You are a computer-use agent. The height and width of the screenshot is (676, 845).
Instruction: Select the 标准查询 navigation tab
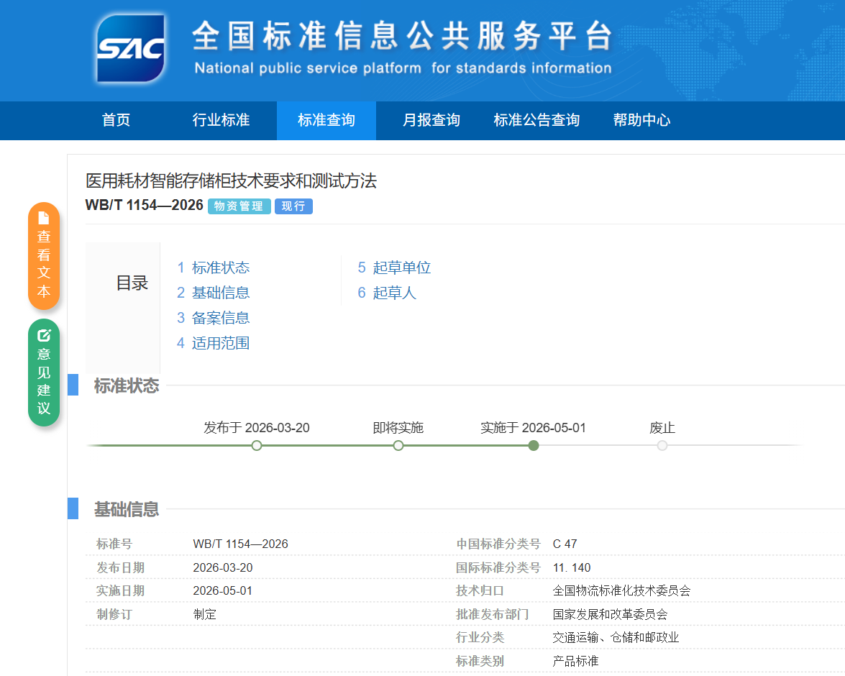tap(326, 120)
